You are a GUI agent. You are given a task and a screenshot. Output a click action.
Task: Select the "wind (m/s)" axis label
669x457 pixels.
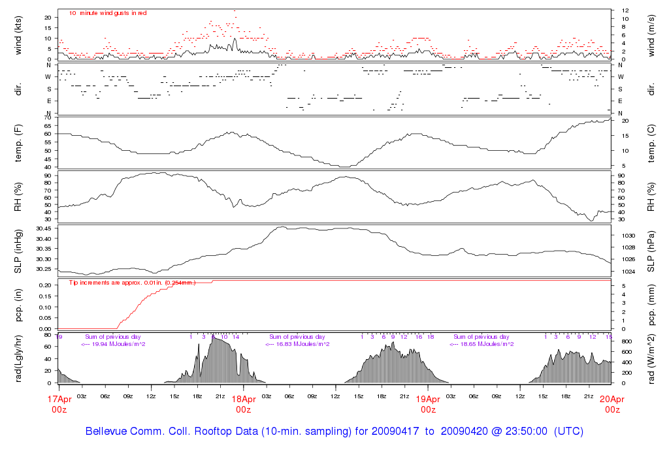point(651,35)
